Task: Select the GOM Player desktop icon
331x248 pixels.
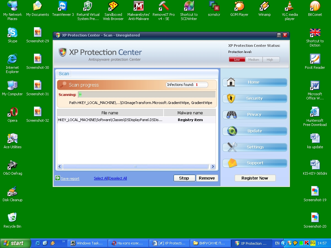Action: [239, 9]
